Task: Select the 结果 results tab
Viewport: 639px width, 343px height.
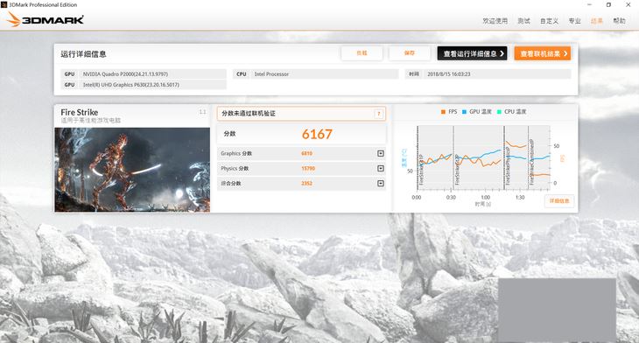Action: pyautogui.click(x=597, y=21)
